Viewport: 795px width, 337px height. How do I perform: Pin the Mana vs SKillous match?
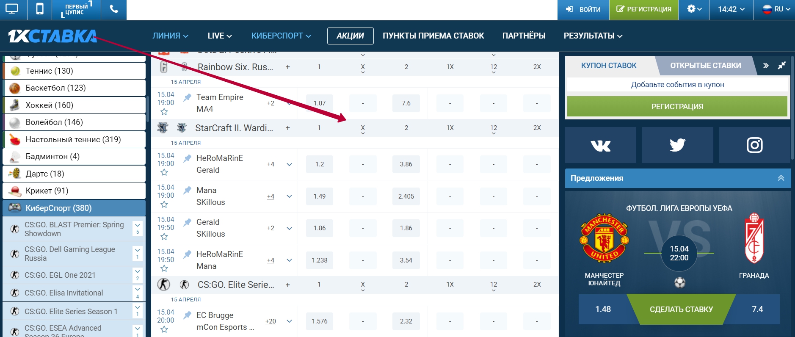[x=187, y=190]
